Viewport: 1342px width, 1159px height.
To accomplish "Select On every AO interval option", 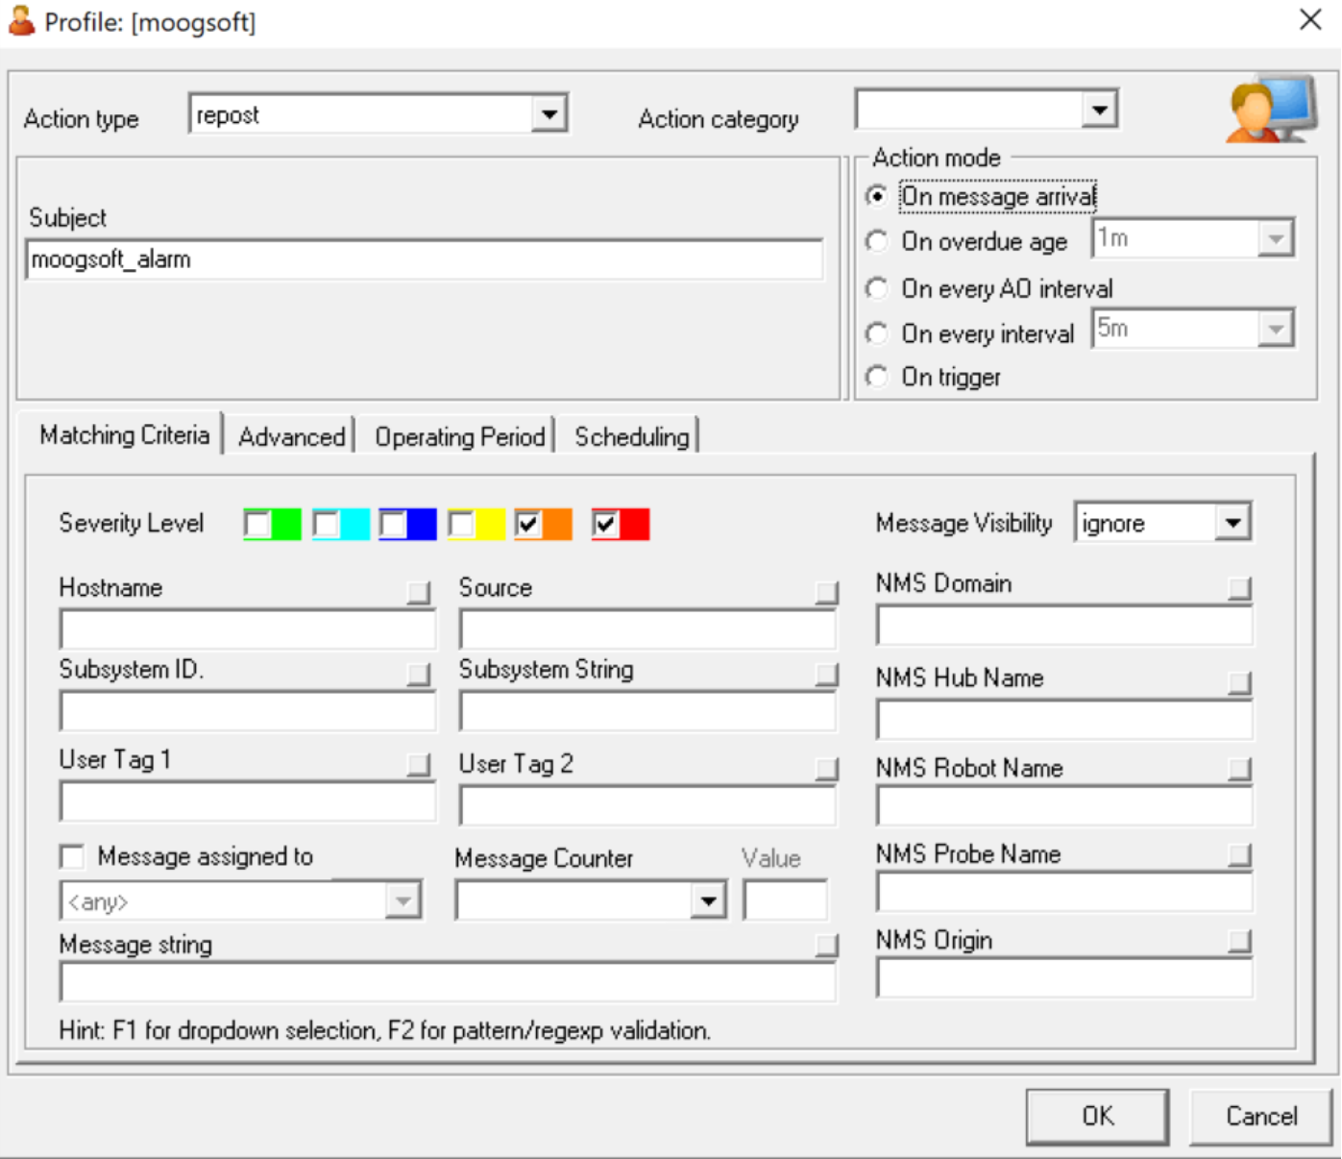I will tap(876, 288).
